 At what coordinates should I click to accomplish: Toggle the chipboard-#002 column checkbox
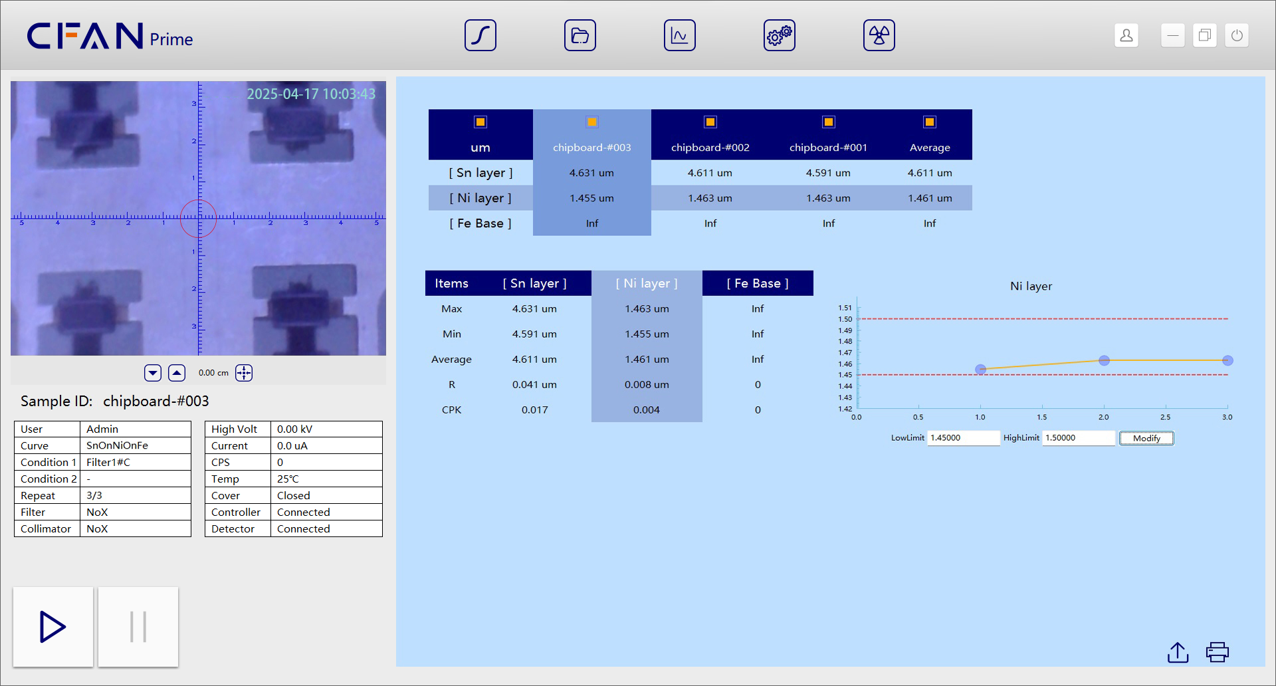[710, 122]
